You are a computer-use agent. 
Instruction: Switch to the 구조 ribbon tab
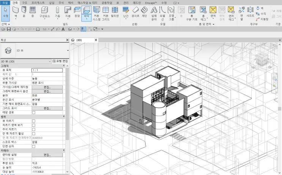tap(25, 3)
